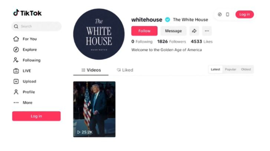Click the share arrow icon
The image size is (270, 151).
pos(194,31)
